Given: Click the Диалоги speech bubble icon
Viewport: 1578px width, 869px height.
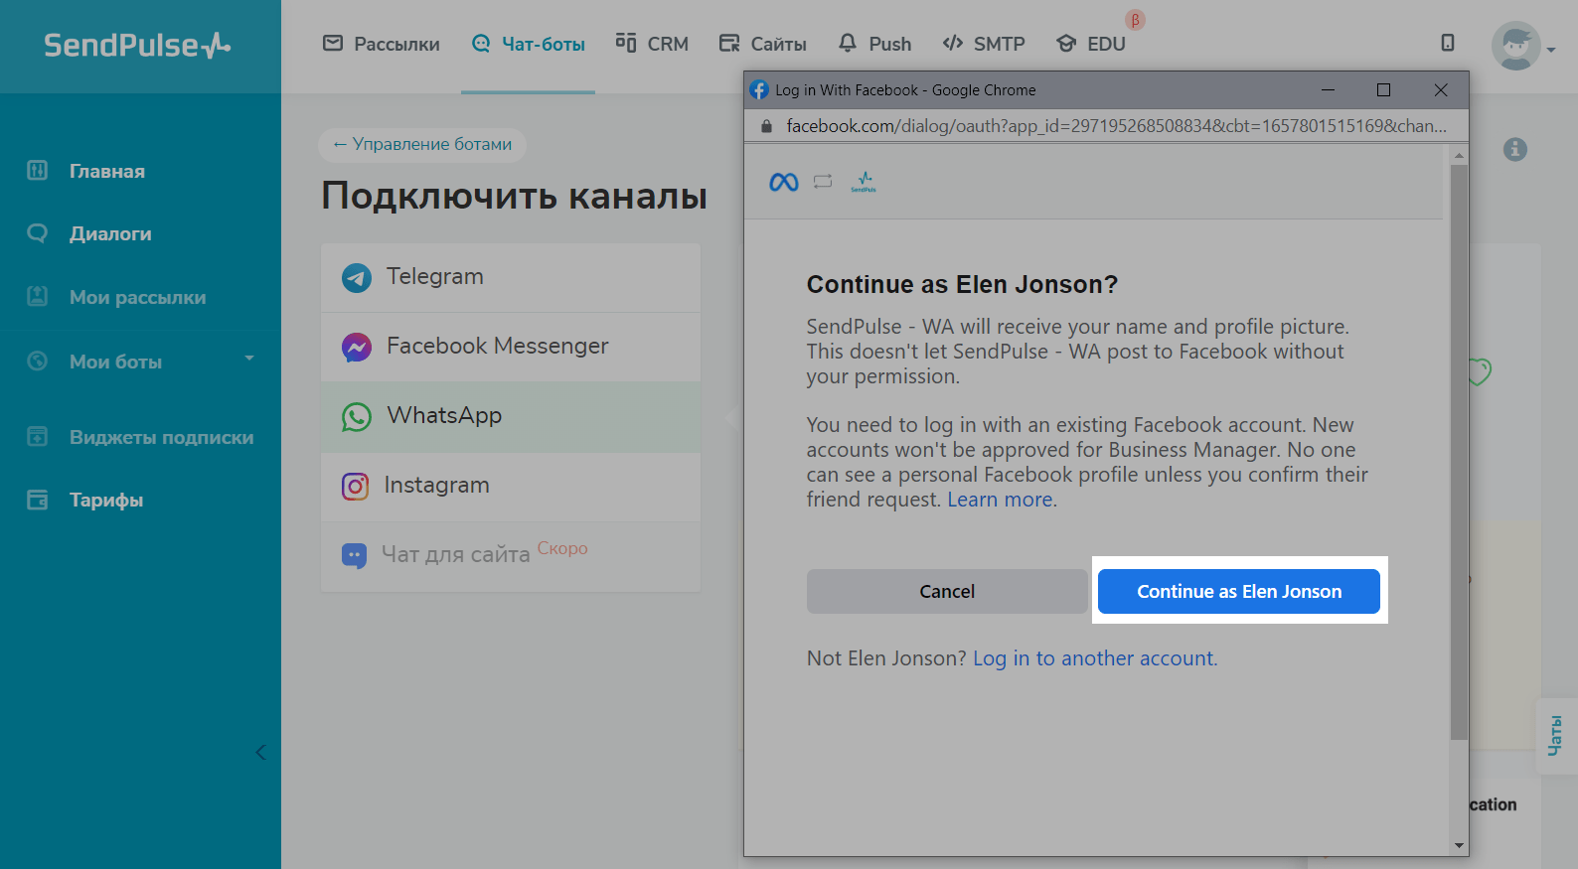Looking at the screenshot, I should tap(37, 233).
